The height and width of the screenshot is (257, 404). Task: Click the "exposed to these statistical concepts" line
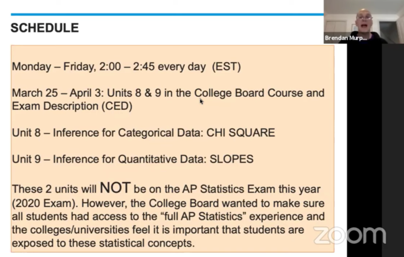103,243
